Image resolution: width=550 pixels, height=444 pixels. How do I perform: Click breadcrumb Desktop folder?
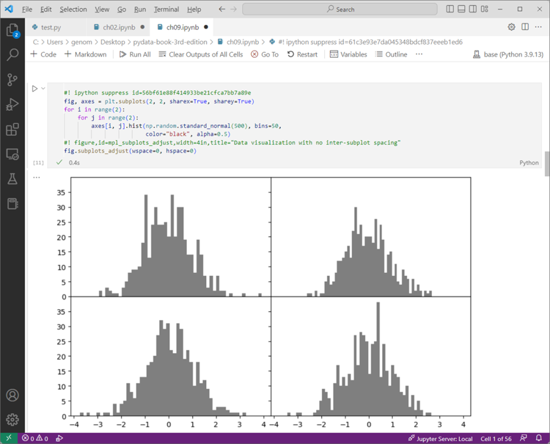[x=113, y=42]
